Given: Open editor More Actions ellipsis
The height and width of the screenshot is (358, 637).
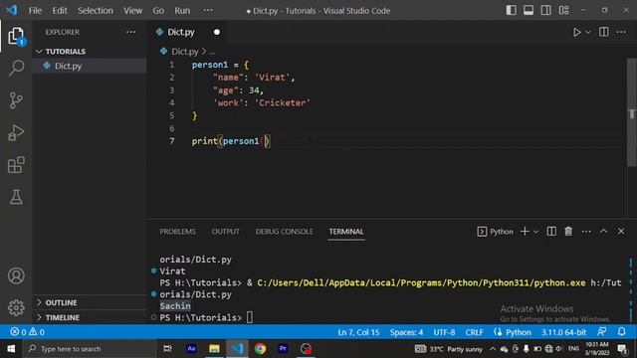Looking at the screenshot, I should click(x=621, y=32).
